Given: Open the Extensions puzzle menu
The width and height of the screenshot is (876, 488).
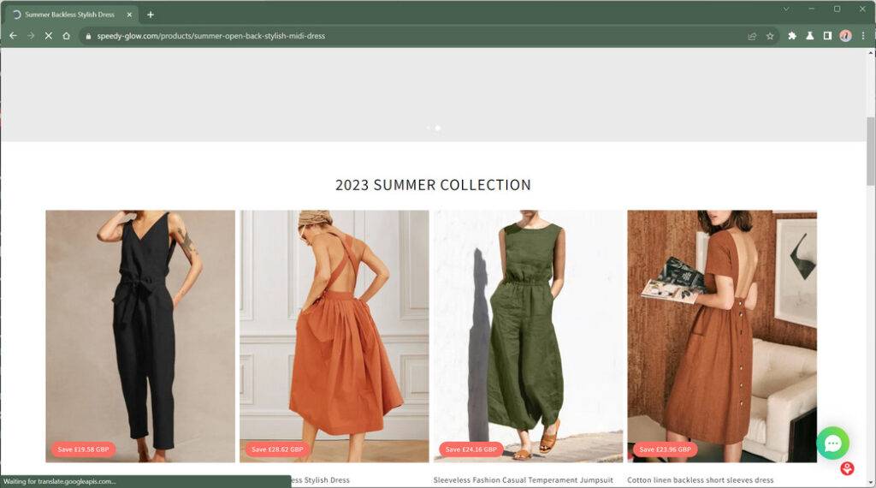Looking at the screenshot, I should point(791,36).
